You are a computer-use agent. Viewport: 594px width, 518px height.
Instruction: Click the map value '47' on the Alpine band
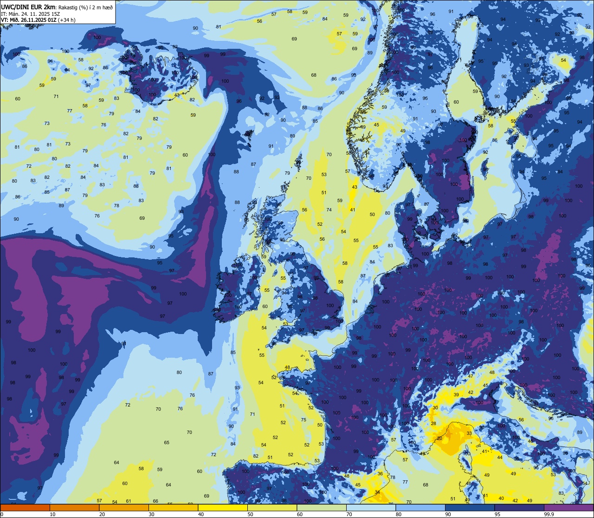(471, 376)
